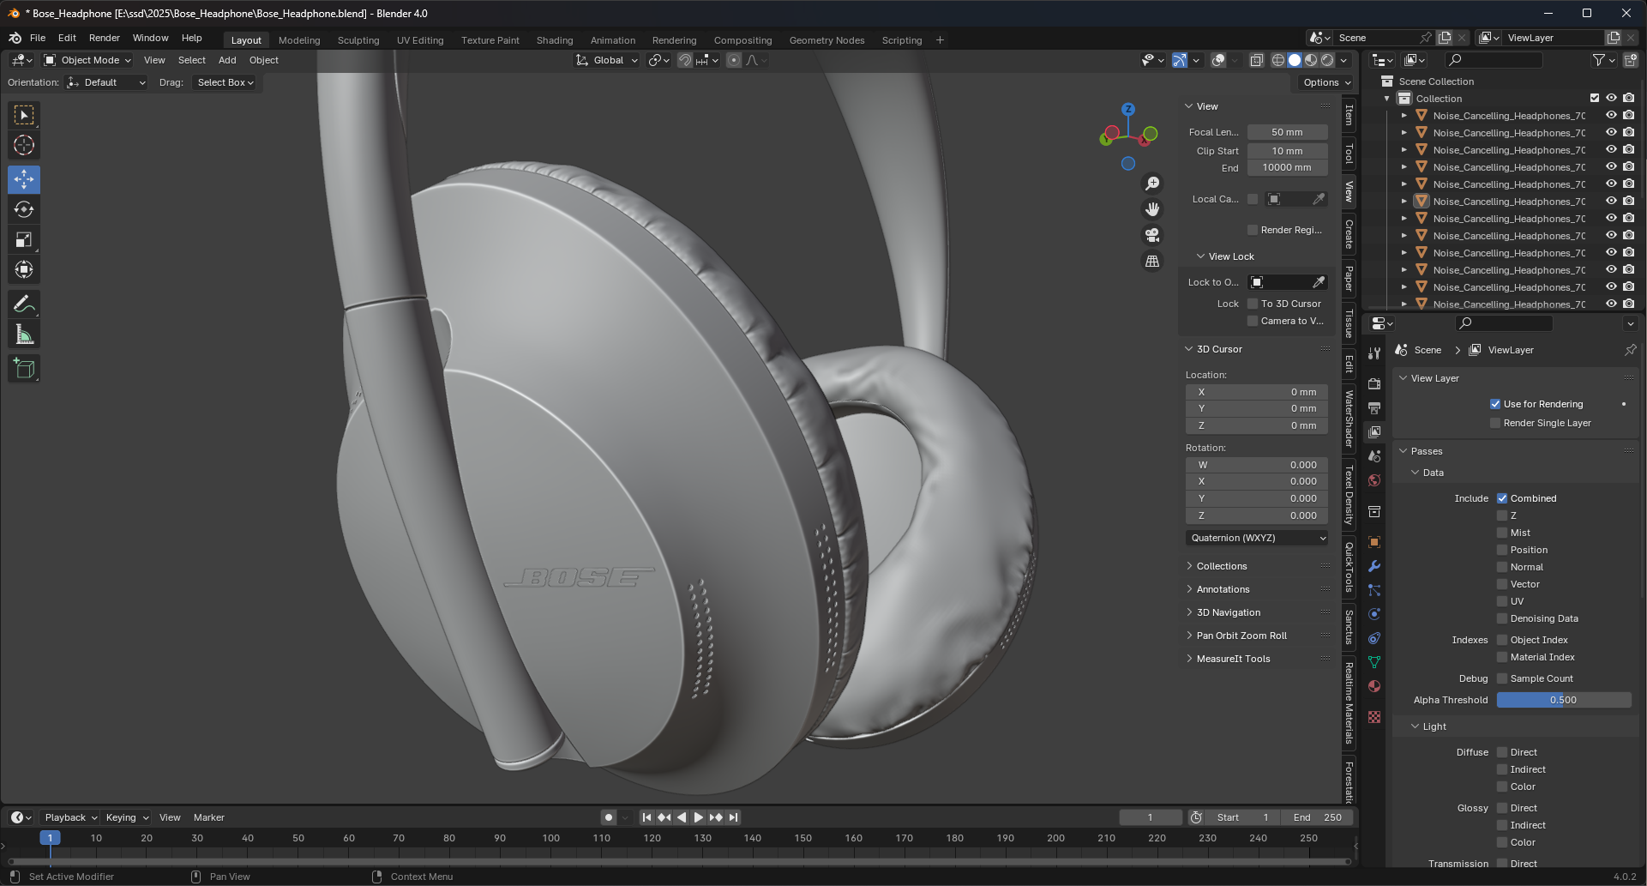Switch perspective/orthographic grid icon

point(1152,261)
